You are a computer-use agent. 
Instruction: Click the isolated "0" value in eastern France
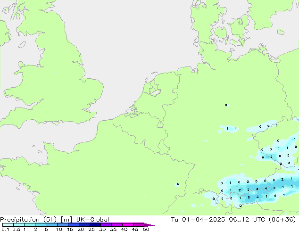(x=178, y=184)
